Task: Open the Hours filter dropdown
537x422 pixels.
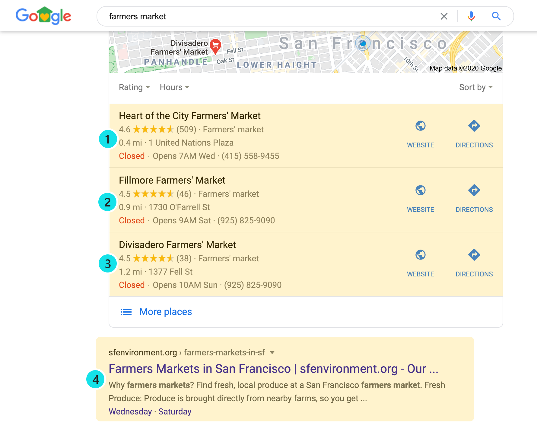Action: click(x=174, y=87)
